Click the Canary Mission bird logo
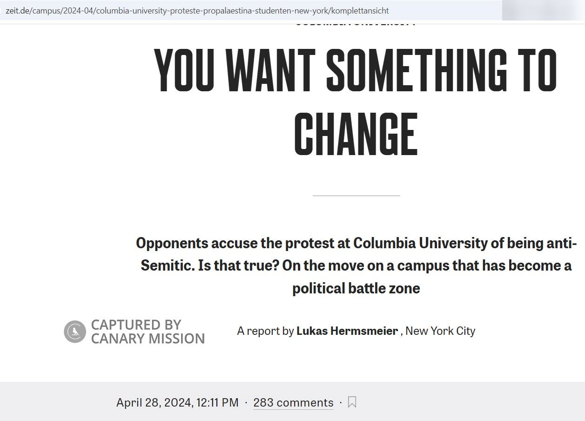Image resolution: width=585 pixels, height=421 pixels. point(75,332)
